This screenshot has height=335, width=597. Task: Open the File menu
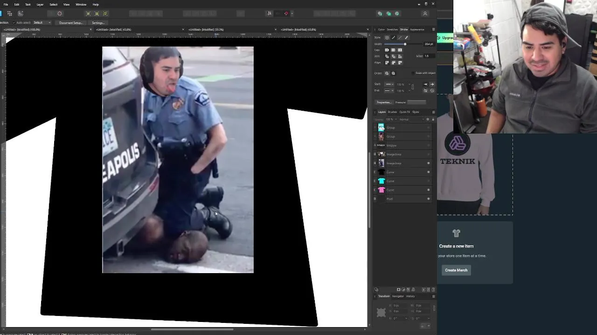(x=6, y=5)
